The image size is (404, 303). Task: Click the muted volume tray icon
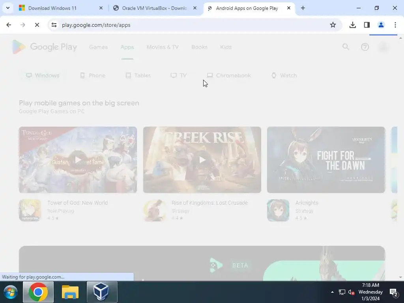pyautogui.click(x=351, y=292)
